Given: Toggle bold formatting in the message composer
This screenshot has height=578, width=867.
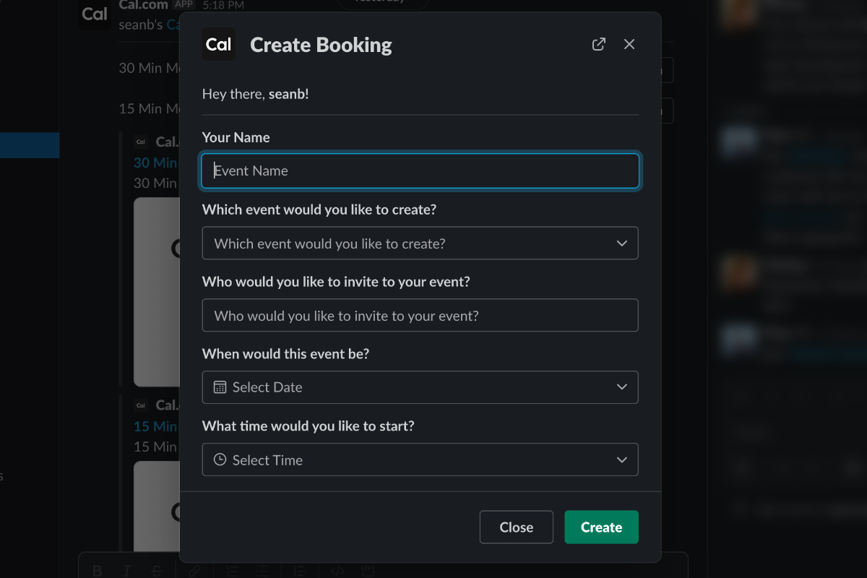Looking at the screenshot, I should [x=97, y=571].
